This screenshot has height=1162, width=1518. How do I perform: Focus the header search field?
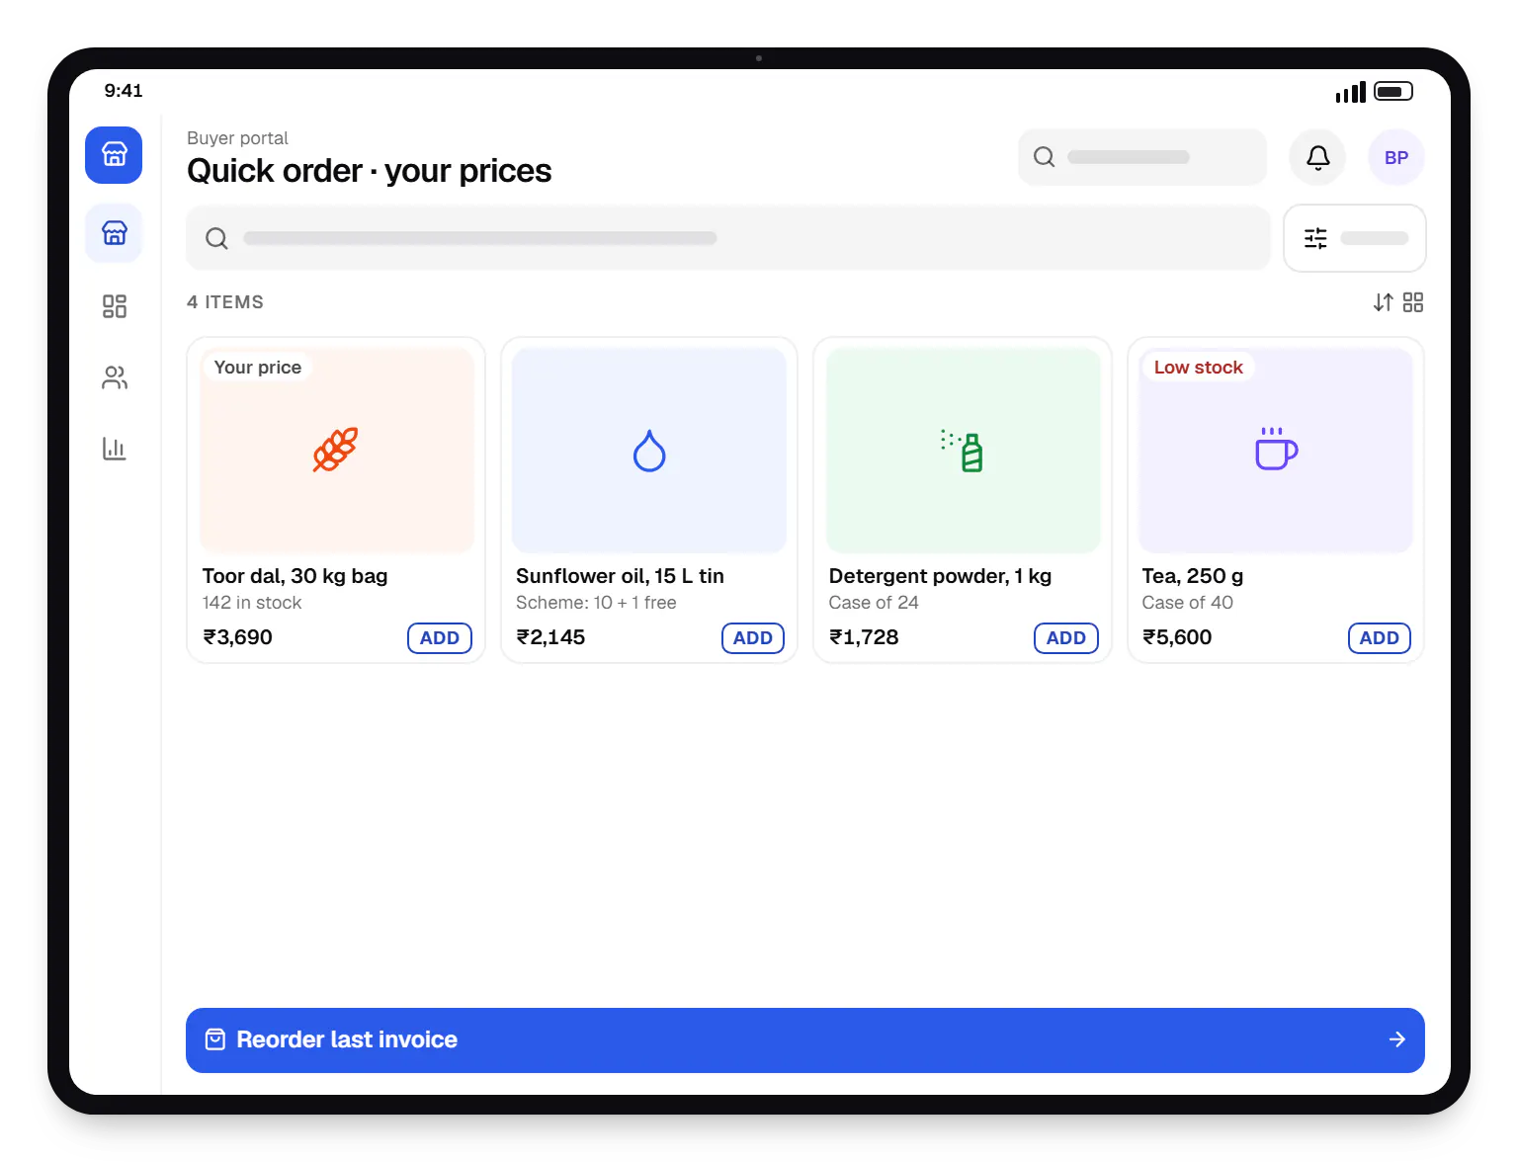1142,157
